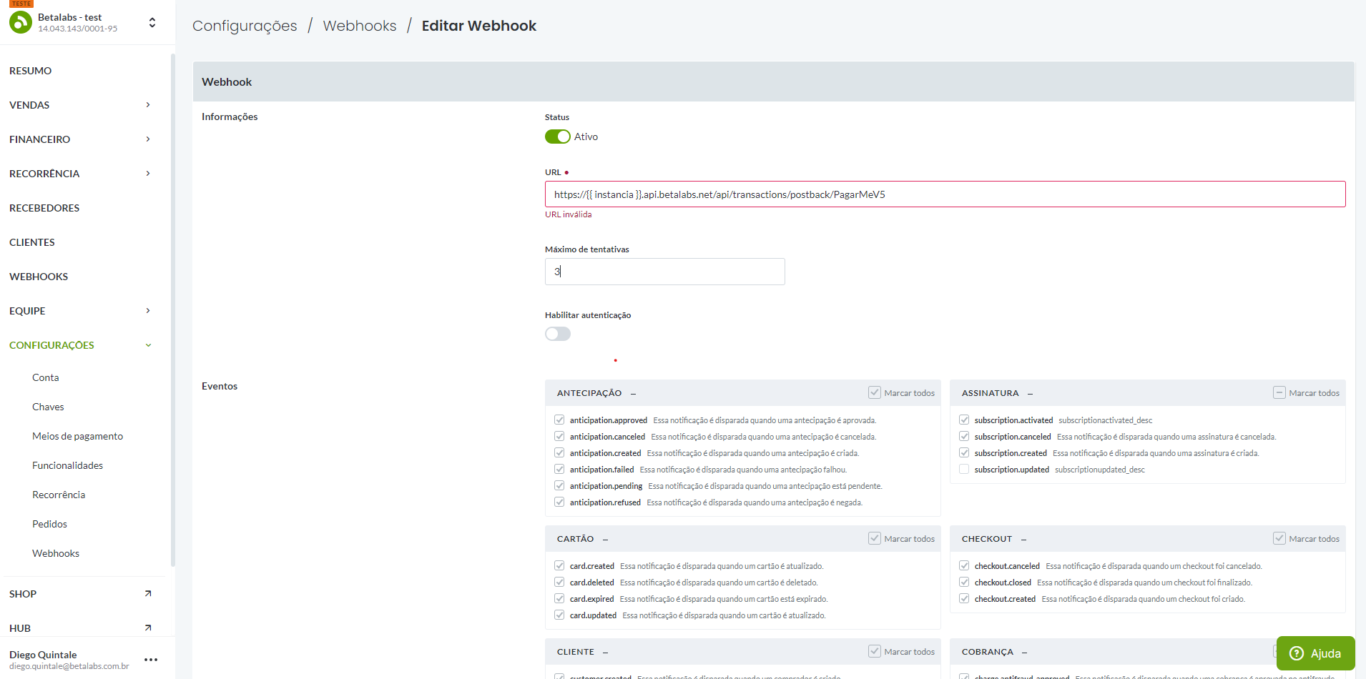Uncheck checkout.created event

tap(964, 598)
